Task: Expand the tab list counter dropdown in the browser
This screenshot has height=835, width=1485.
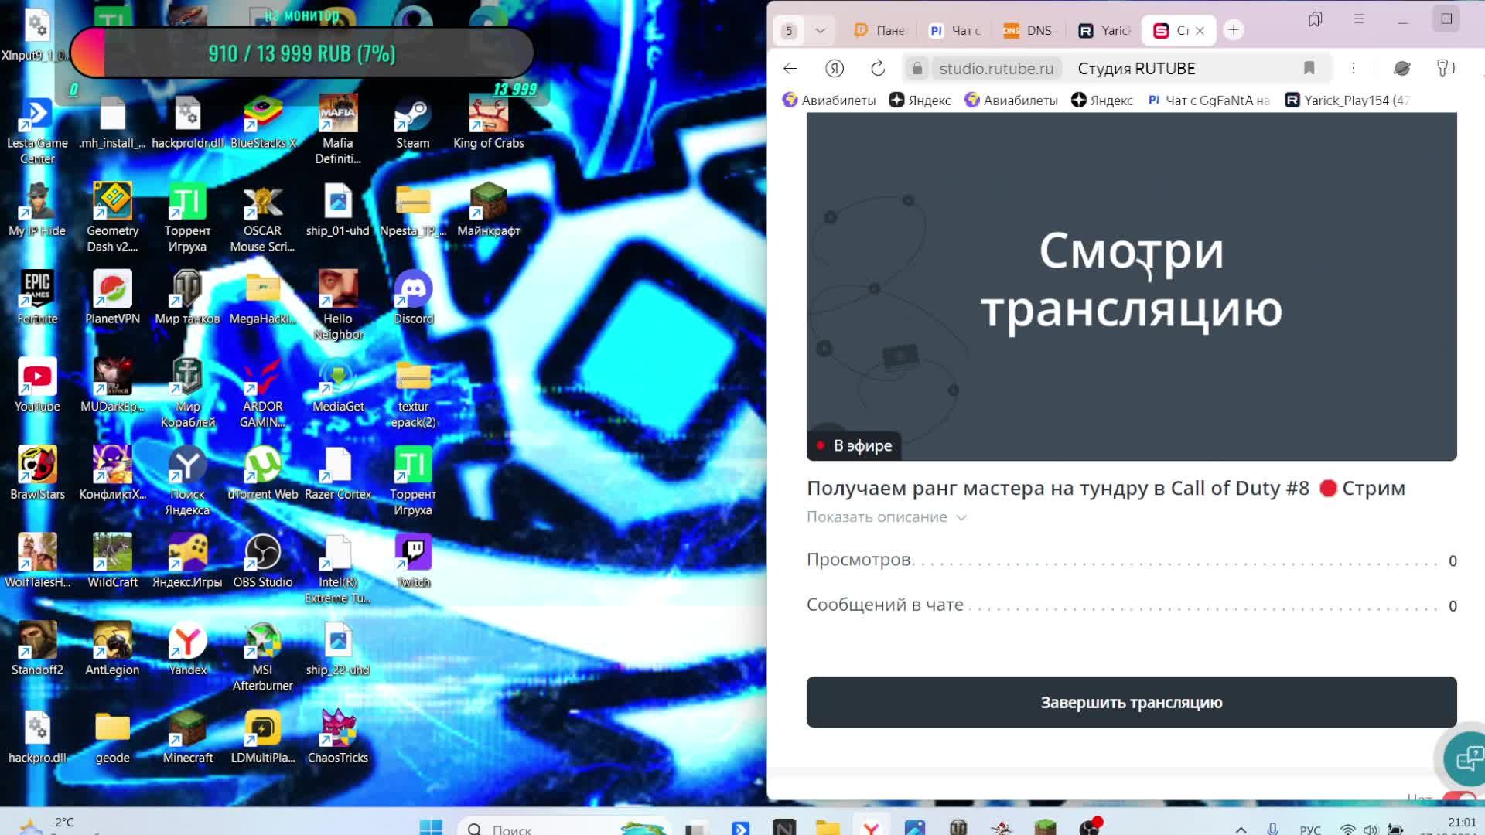Action: pyautogui.click(x=818, y=29)
